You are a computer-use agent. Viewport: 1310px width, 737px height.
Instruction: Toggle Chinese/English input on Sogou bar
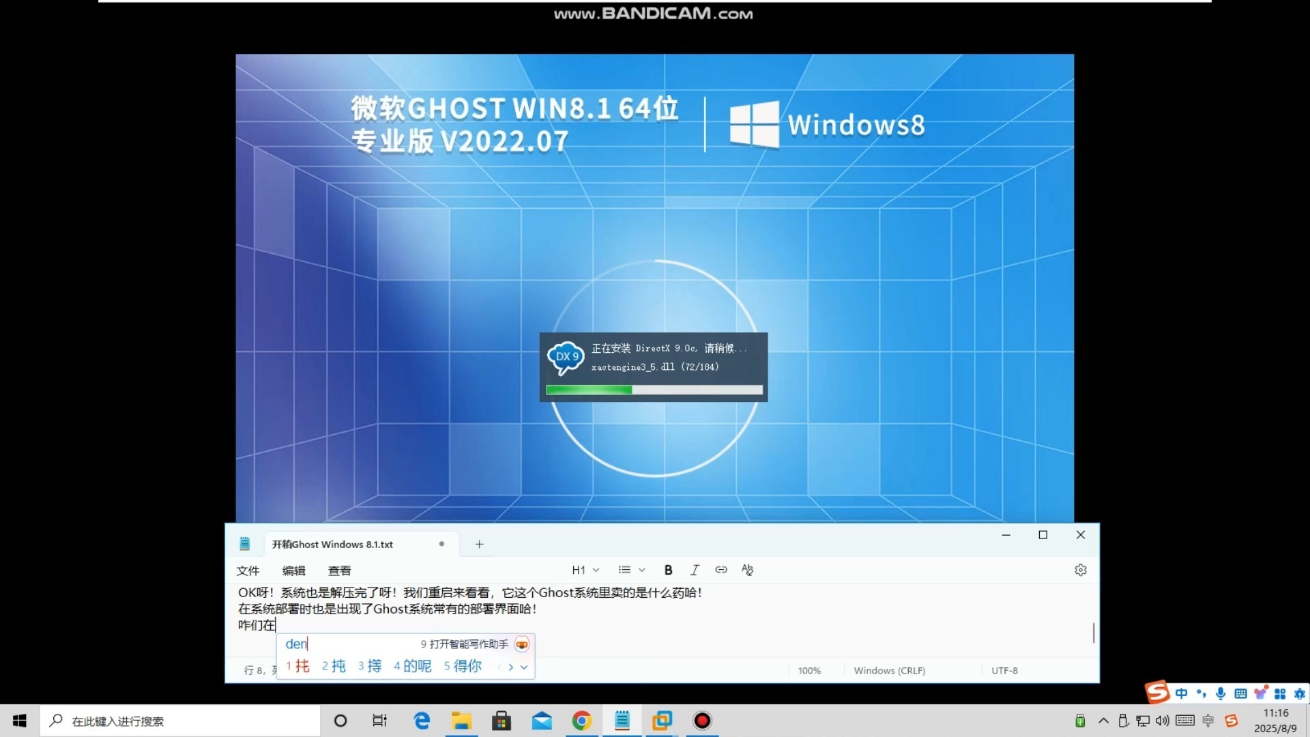pyautogui.click(x=1182, y=693)
